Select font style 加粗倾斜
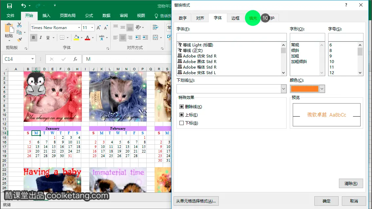Viewport: 372px width, 209px height. (299, 61)
